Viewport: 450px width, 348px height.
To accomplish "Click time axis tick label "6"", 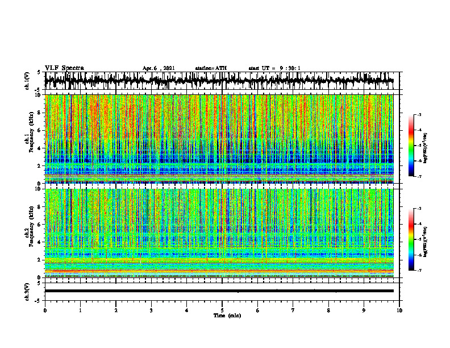I will click(258, 310).
